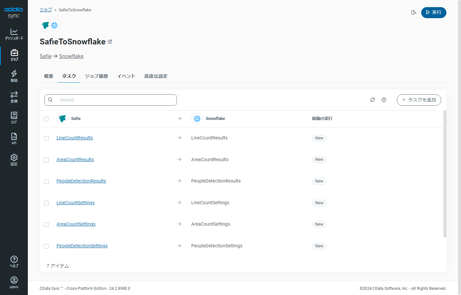Open the Logs (ログ) sidebar icon

(14, 118)
